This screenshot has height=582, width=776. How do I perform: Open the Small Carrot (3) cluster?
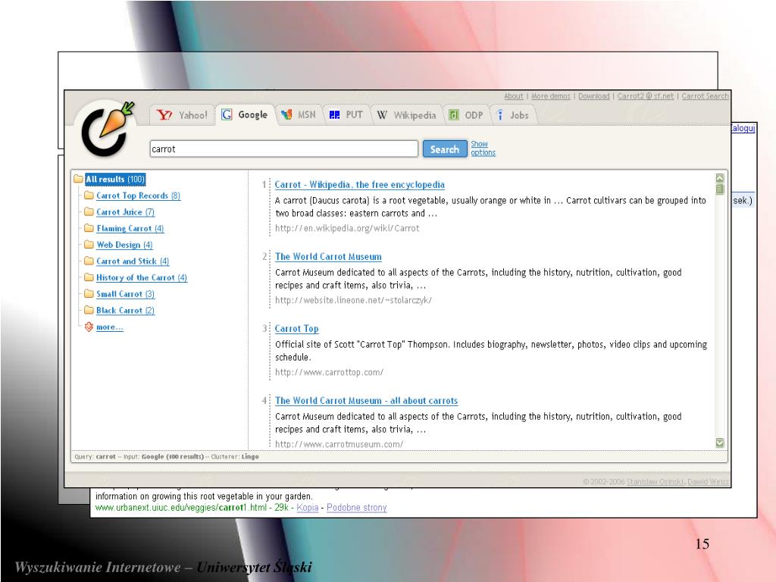[x=125, y=294]
